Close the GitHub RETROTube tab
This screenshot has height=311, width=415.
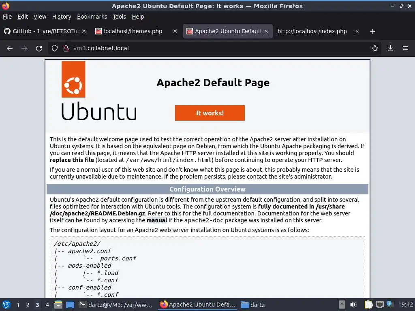point(84,31)
